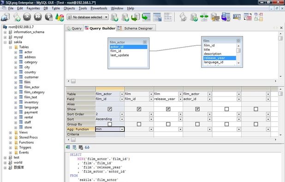This screenshot has width=285, height=182.
Task: Expand the mysql database node
Action: click(5, 37)
